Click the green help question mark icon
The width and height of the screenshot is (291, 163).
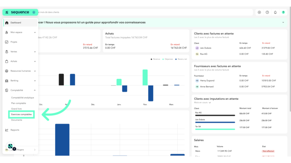283,13
